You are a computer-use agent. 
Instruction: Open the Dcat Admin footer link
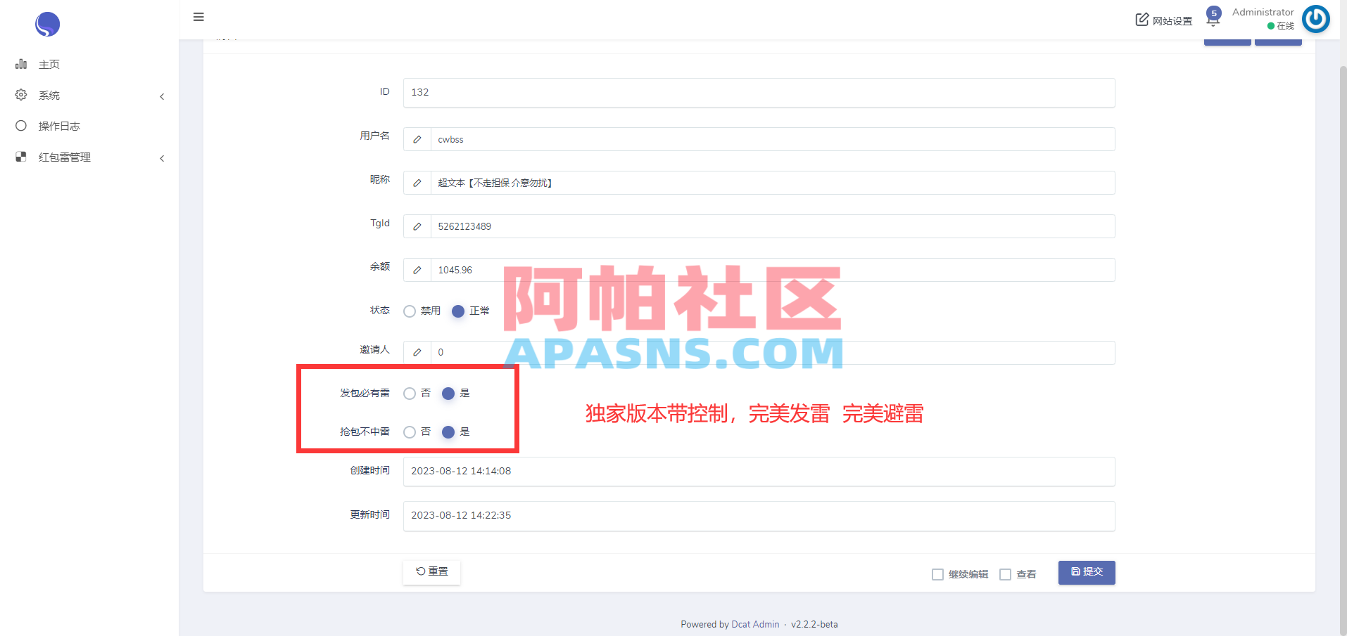754,624
